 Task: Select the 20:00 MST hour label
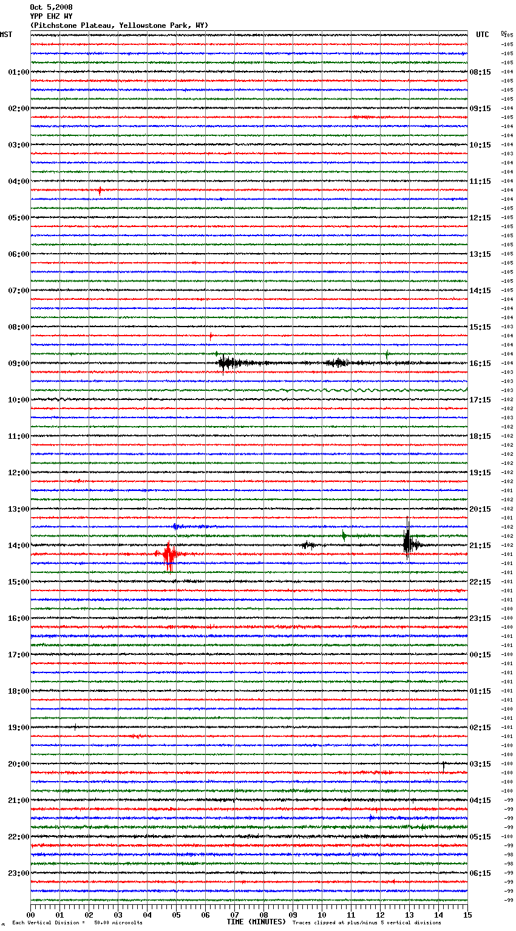tap(19, 764)
